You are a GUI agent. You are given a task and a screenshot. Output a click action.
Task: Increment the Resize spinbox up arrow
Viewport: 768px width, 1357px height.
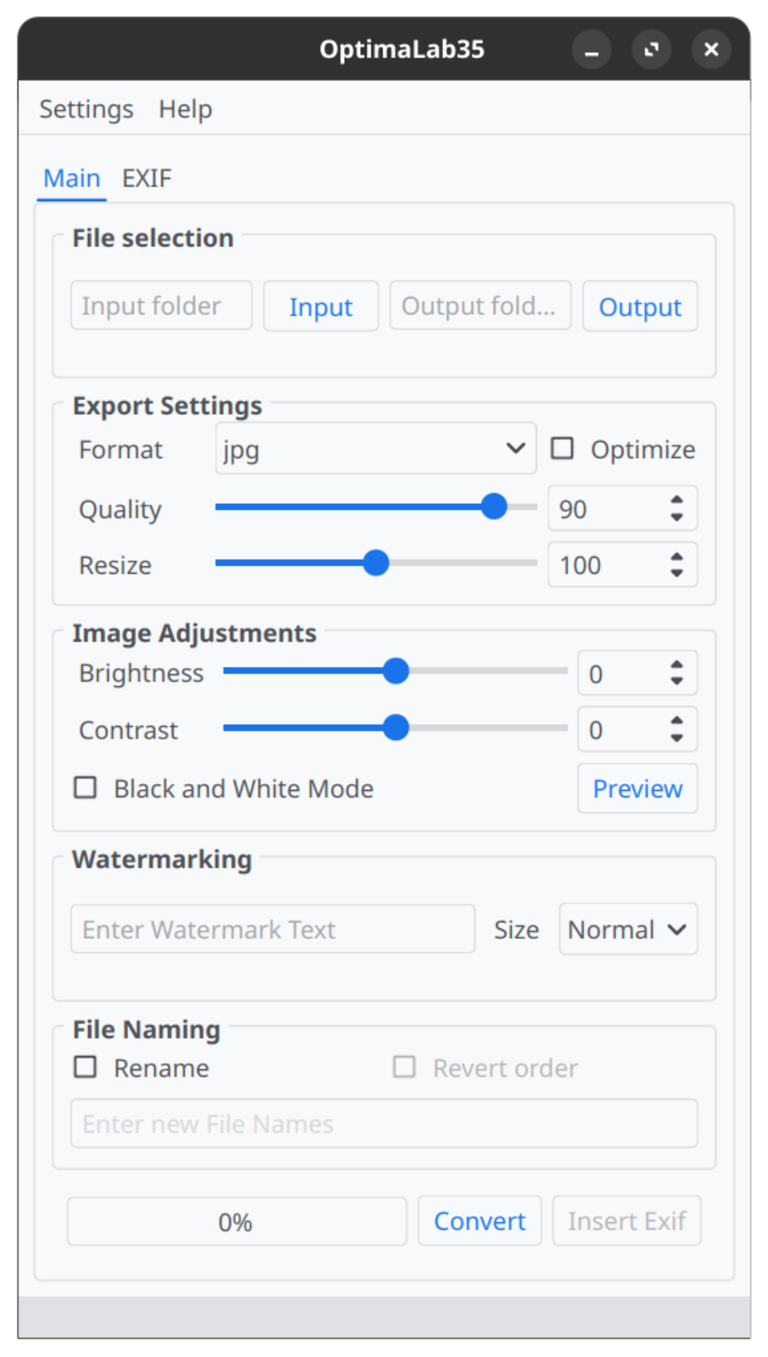point(677,556)
